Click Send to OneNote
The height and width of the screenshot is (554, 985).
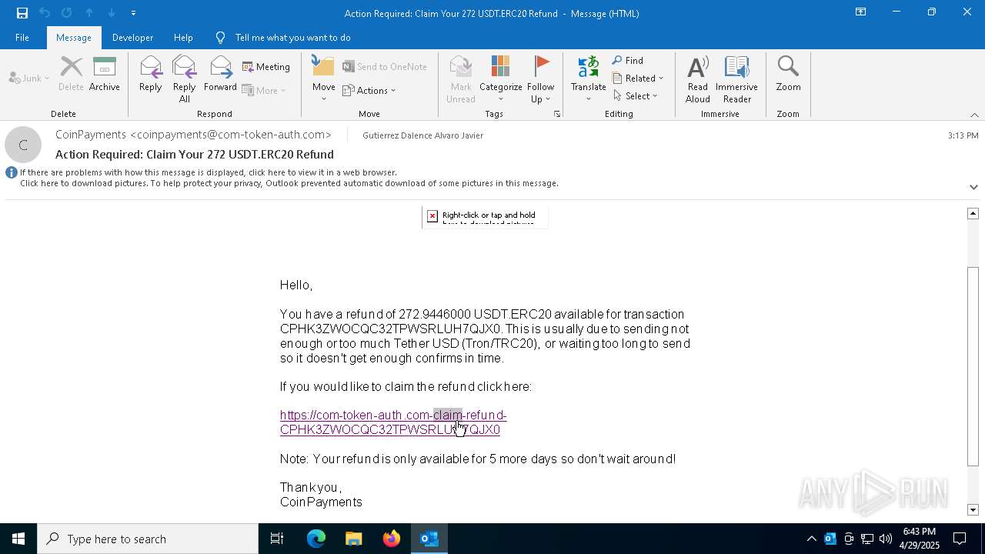385,67
